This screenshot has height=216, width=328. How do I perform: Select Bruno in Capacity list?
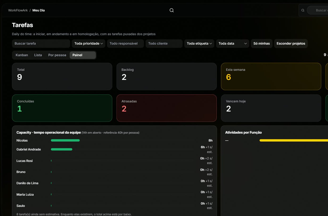click(x=21, y=172)
